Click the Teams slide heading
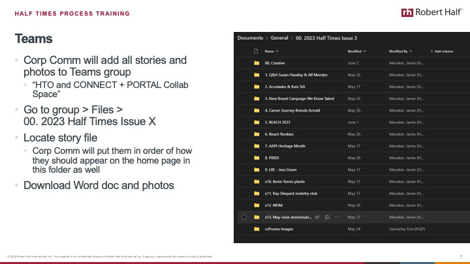This screenshot has height=264, width=470. (x=33, y=39)
